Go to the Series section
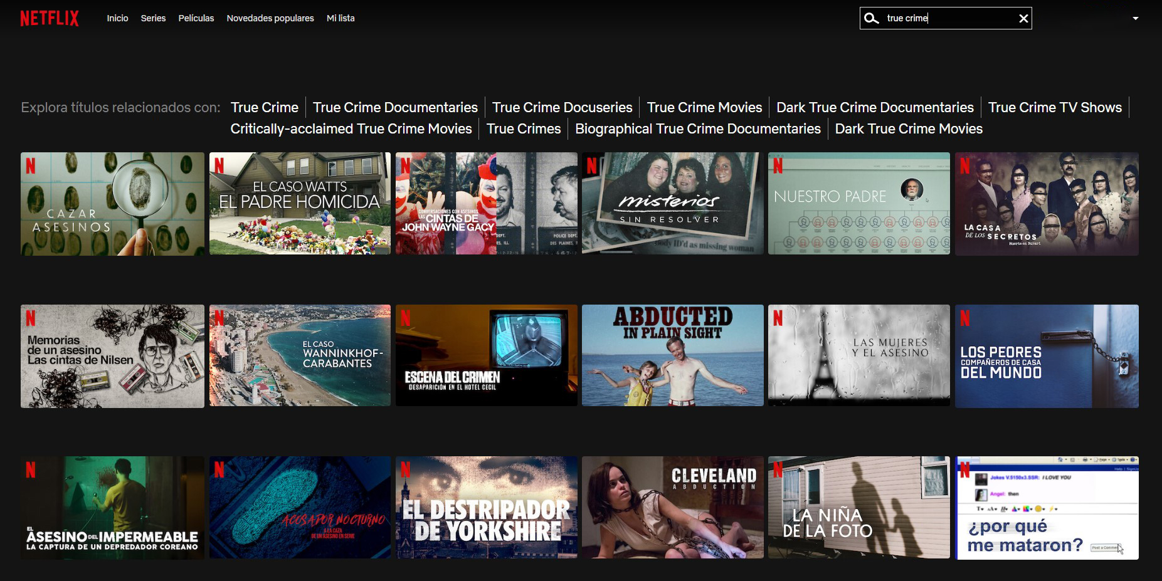1162x581 pixels. (x=152, y=18)
